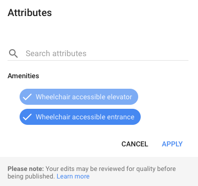
Task: Click the blue APPLY text button
Action: point(172,144)
